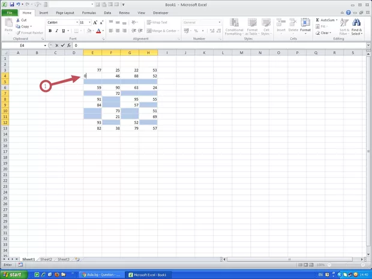Switch to the Data tab
Screen dimensions: 372x279
pyautogui.click(x=107, y=13)
